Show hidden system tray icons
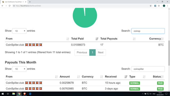The width and height of the screenshot is (170, 96). 143,94
